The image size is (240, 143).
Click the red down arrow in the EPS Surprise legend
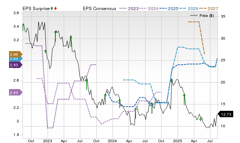coord(55,9)
